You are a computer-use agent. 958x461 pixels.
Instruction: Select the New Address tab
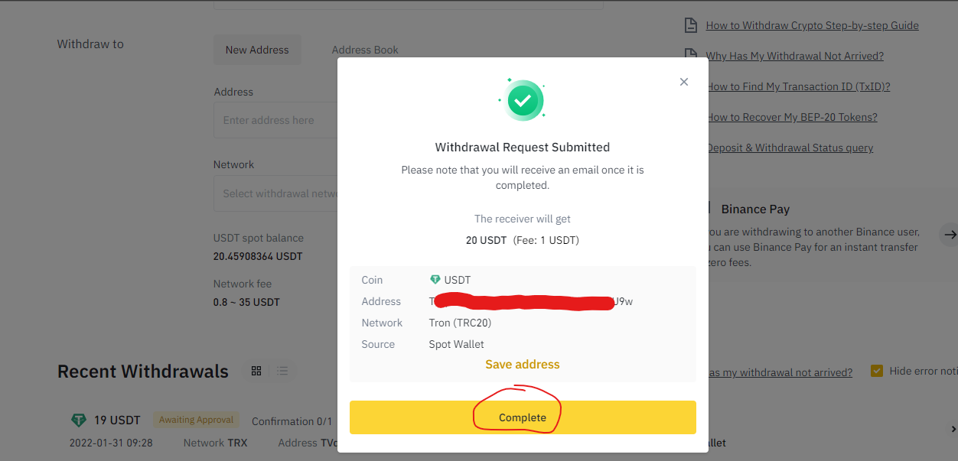coord(257,50)
